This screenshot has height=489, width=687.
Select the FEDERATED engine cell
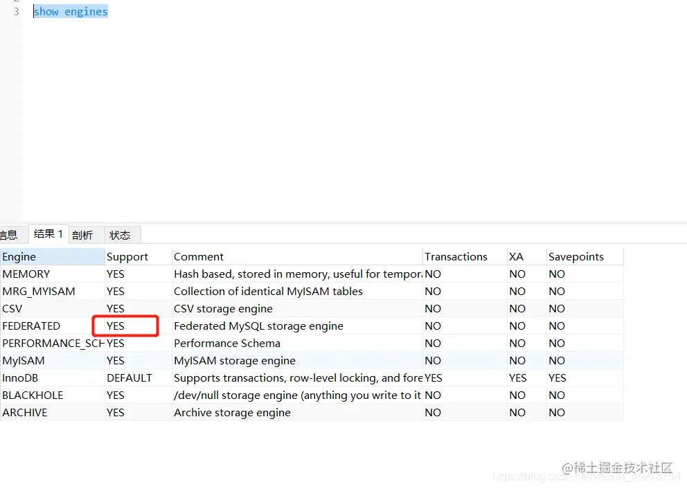point(53,326)
